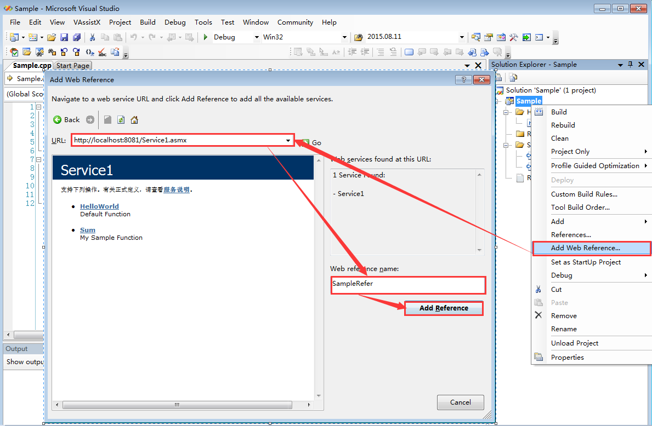Open the New Project icon dropdown arrow

pyautogui.click(x=23, y=37)
